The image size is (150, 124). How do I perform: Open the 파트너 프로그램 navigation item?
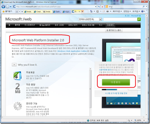tap(88, 25)
